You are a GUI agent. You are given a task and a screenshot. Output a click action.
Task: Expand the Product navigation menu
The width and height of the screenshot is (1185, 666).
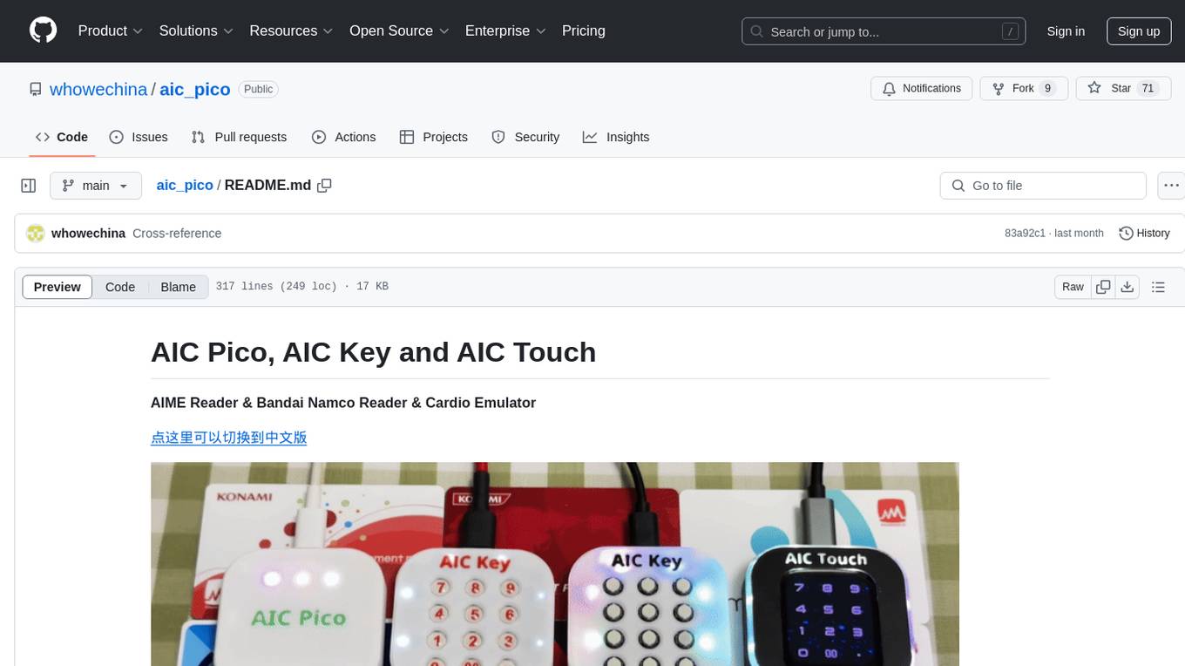pyautogui.click(x=111, y=31)
